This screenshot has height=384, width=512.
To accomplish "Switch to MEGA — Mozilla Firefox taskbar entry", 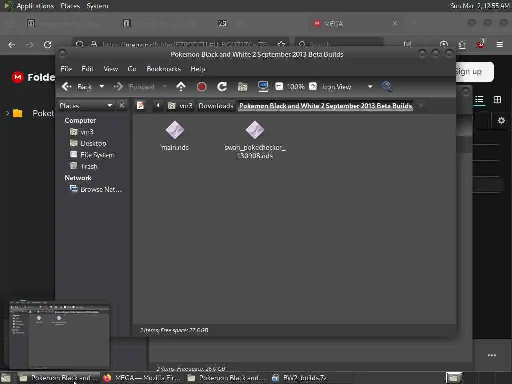I will [x=142, y=378].
